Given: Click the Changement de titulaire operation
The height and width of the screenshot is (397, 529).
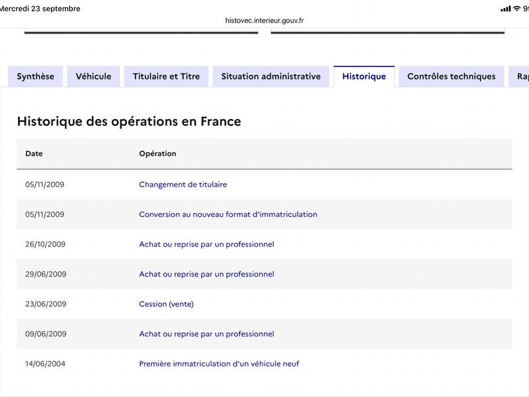Looking at the screenshot, I should (x=183, y=185).
